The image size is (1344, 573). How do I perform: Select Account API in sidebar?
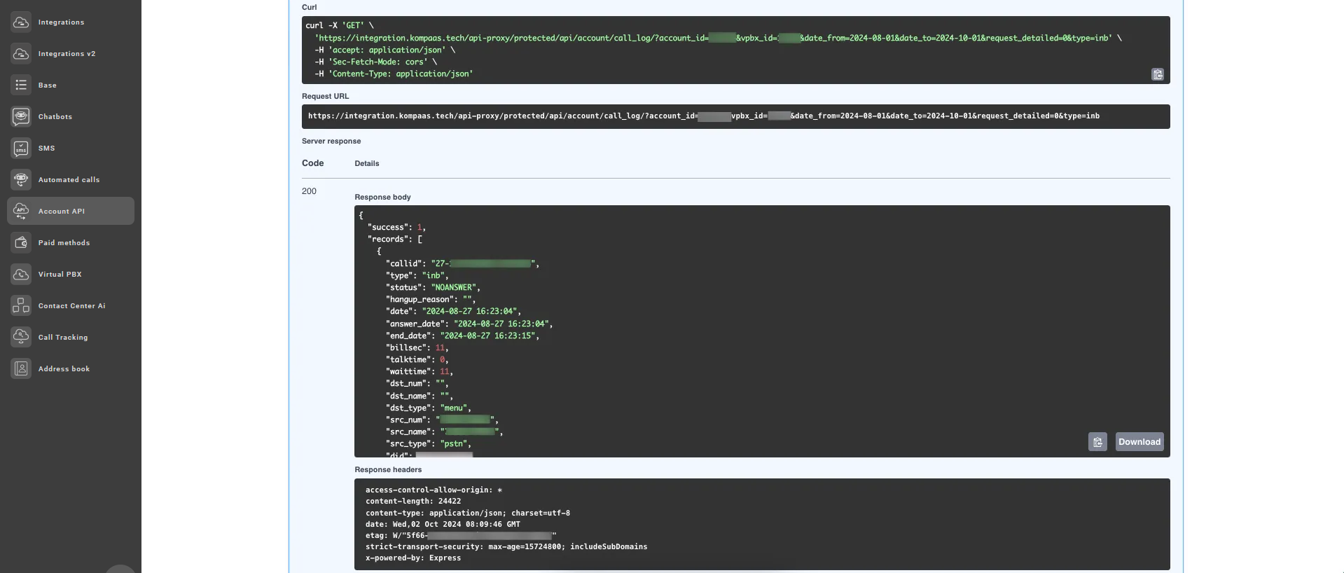tap(71, 211)
